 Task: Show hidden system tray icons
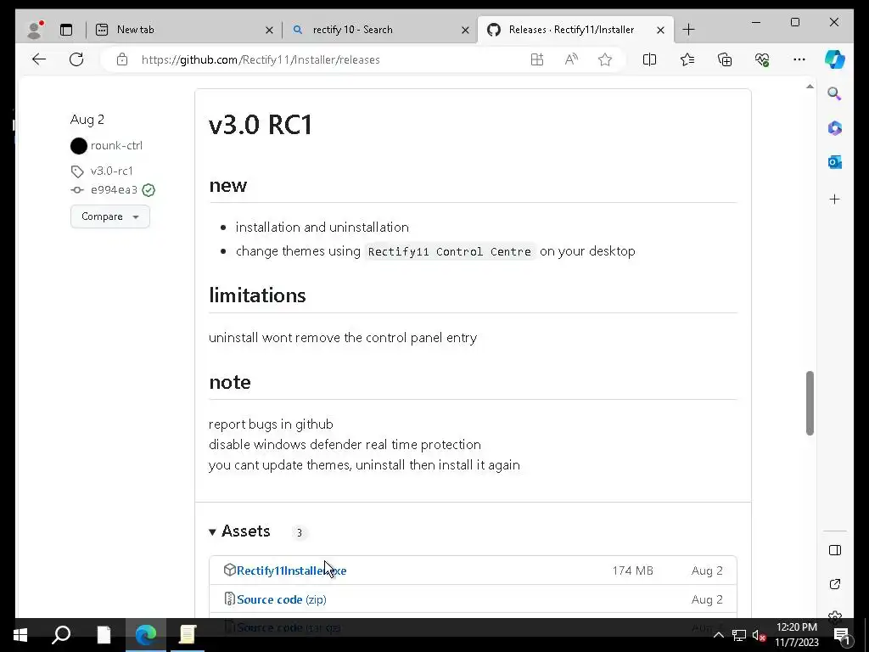[718, 635]
